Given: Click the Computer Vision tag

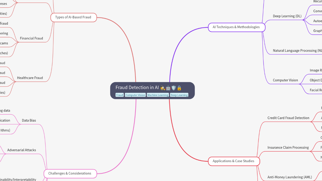Looking at the screenshot, I should tap(135, 95).
